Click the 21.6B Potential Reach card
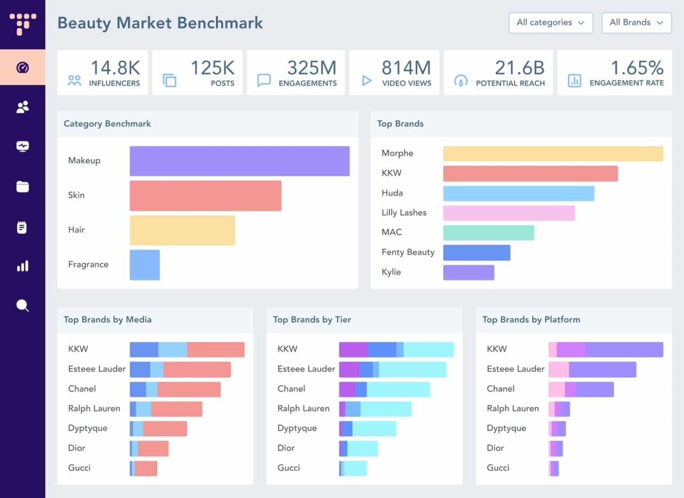Screen dimensions: 684x498 [x=498, y=73]
